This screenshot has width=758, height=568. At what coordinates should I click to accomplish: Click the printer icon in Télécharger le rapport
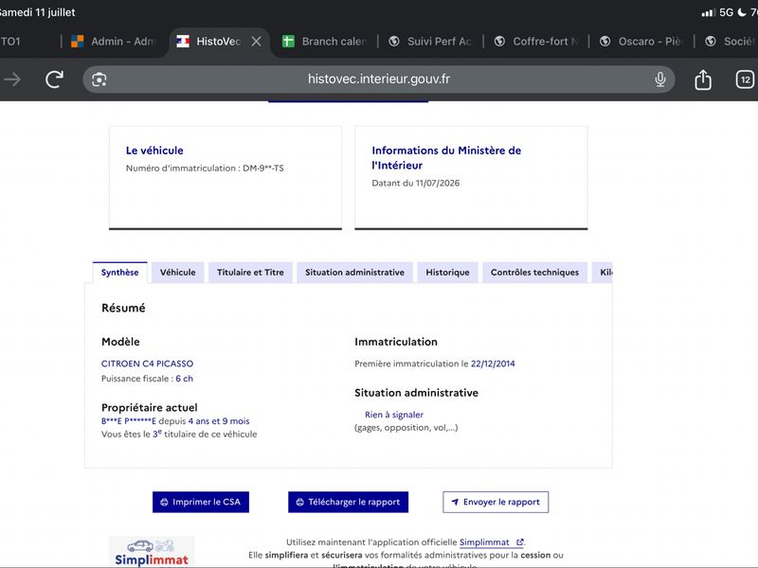pyautogui.click(x=299, y=503)
